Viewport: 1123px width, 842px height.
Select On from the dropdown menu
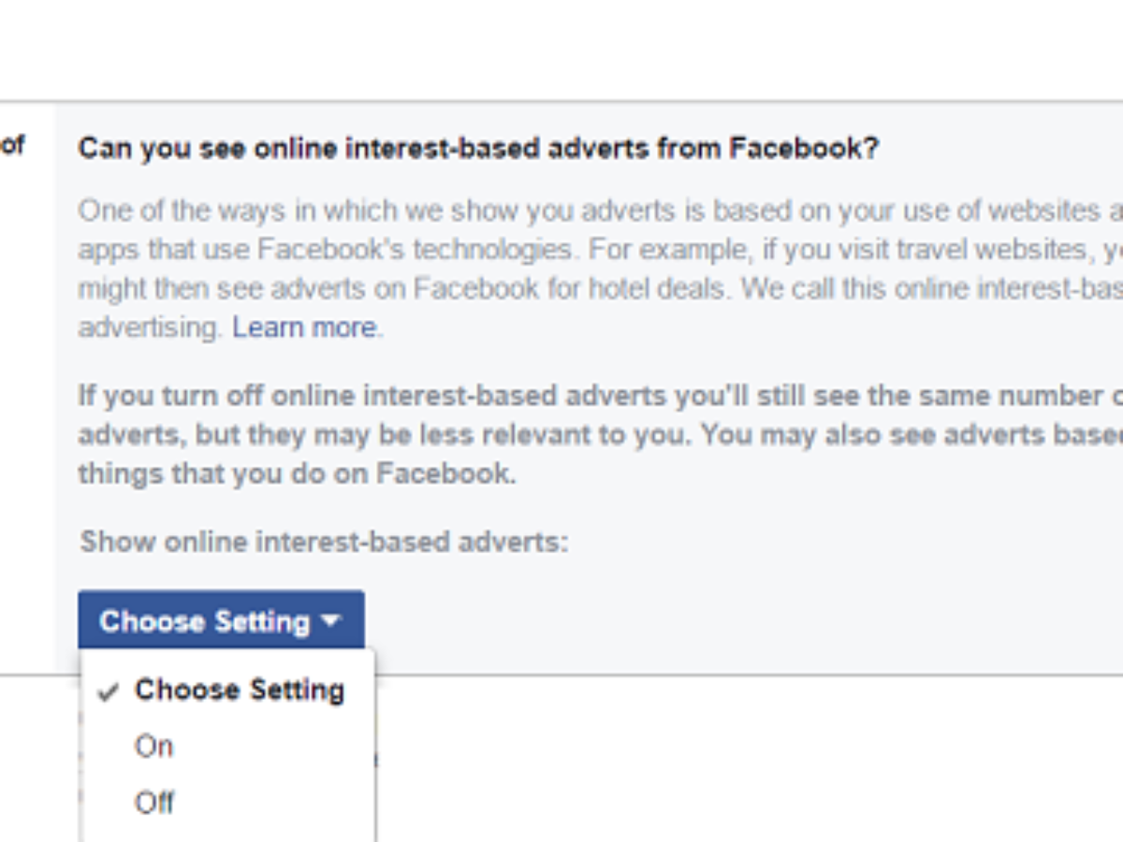[154, 746]
